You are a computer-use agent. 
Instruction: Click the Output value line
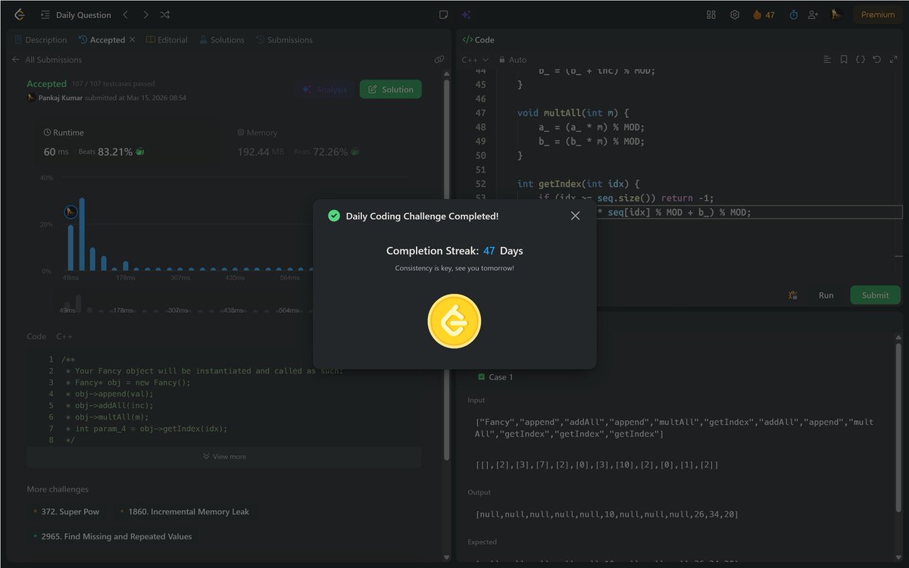[607, 514]
